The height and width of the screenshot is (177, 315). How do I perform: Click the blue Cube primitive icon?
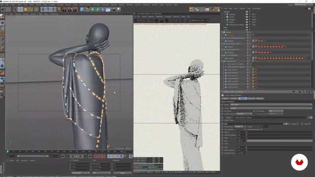82,9
